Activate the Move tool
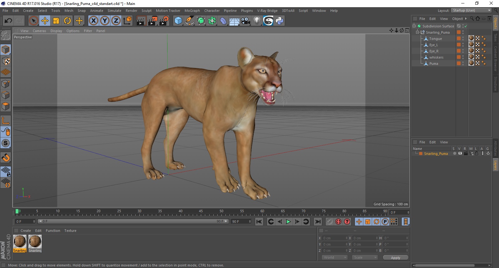The width and height of the screenshot is (499, 268). coord(45,21)
